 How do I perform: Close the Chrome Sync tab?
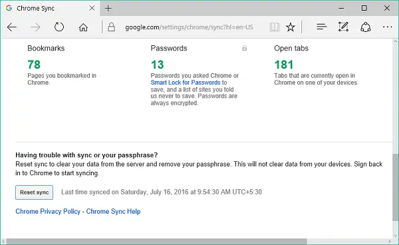pos(92,9)
